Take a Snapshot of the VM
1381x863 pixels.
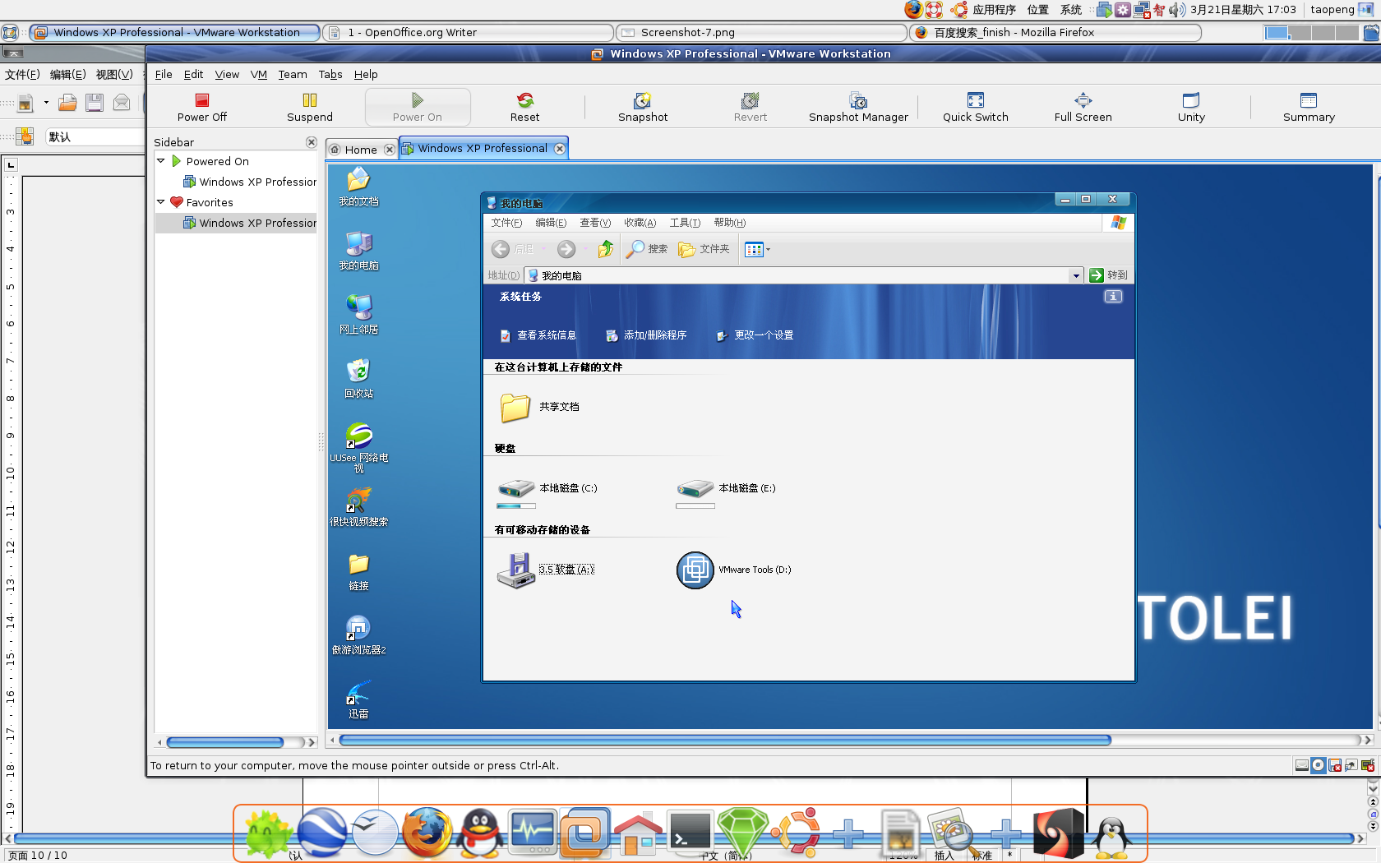tap(643, 108)
